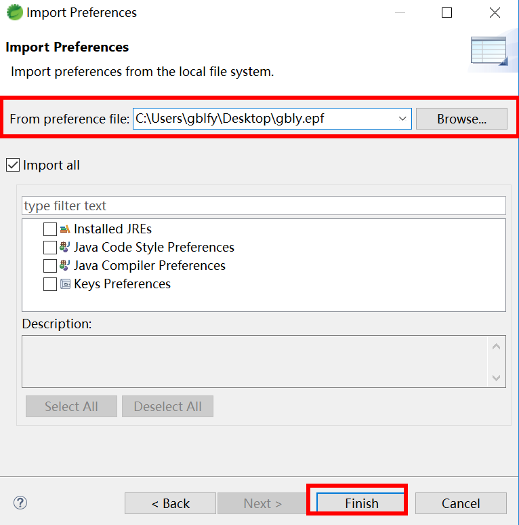Click the Description scrollbar up arrow
519x525 pixels.
496,347
